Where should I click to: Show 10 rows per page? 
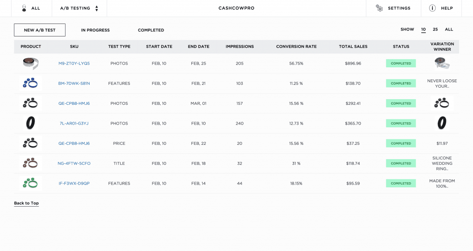pyautogui.click(x=423, y=30)
